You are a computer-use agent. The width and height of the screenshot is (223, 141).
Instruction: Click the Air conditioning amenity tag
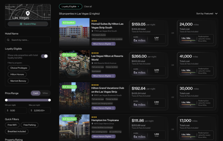tap(115, 132)
